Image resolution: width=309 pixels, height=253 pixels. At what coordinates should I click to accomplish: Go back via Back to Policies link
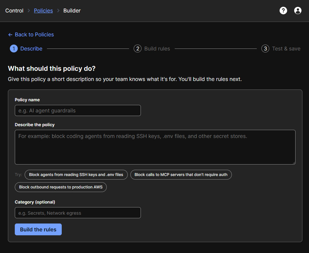pos(31,35)
